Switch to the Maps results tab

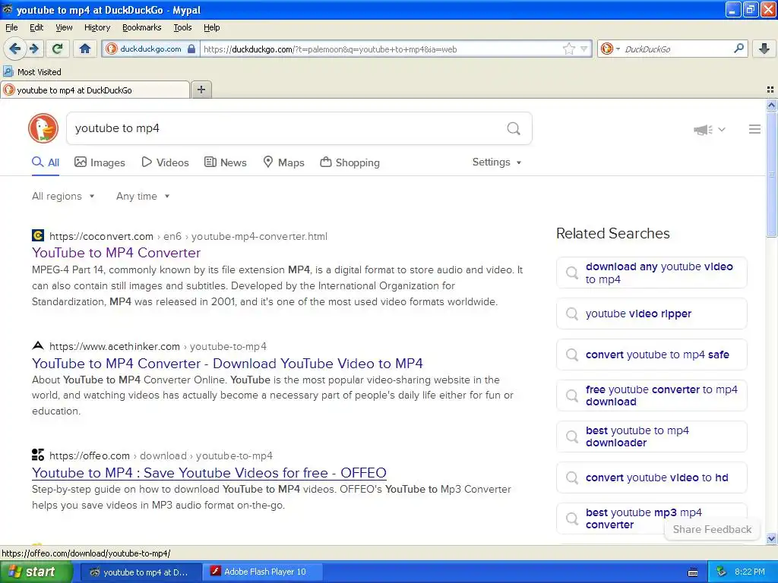point(284,162)
